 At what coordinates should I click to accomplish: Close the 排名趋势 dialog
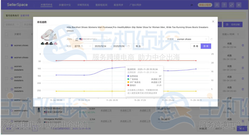[x=213, y=22]
